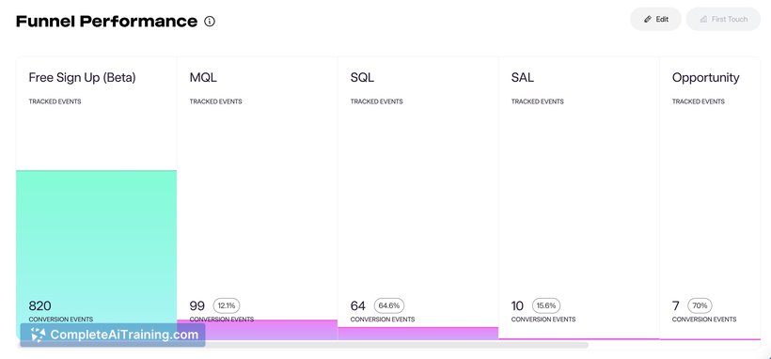Click the pink MQL funnel bar
771x359 pixels.
258,330
